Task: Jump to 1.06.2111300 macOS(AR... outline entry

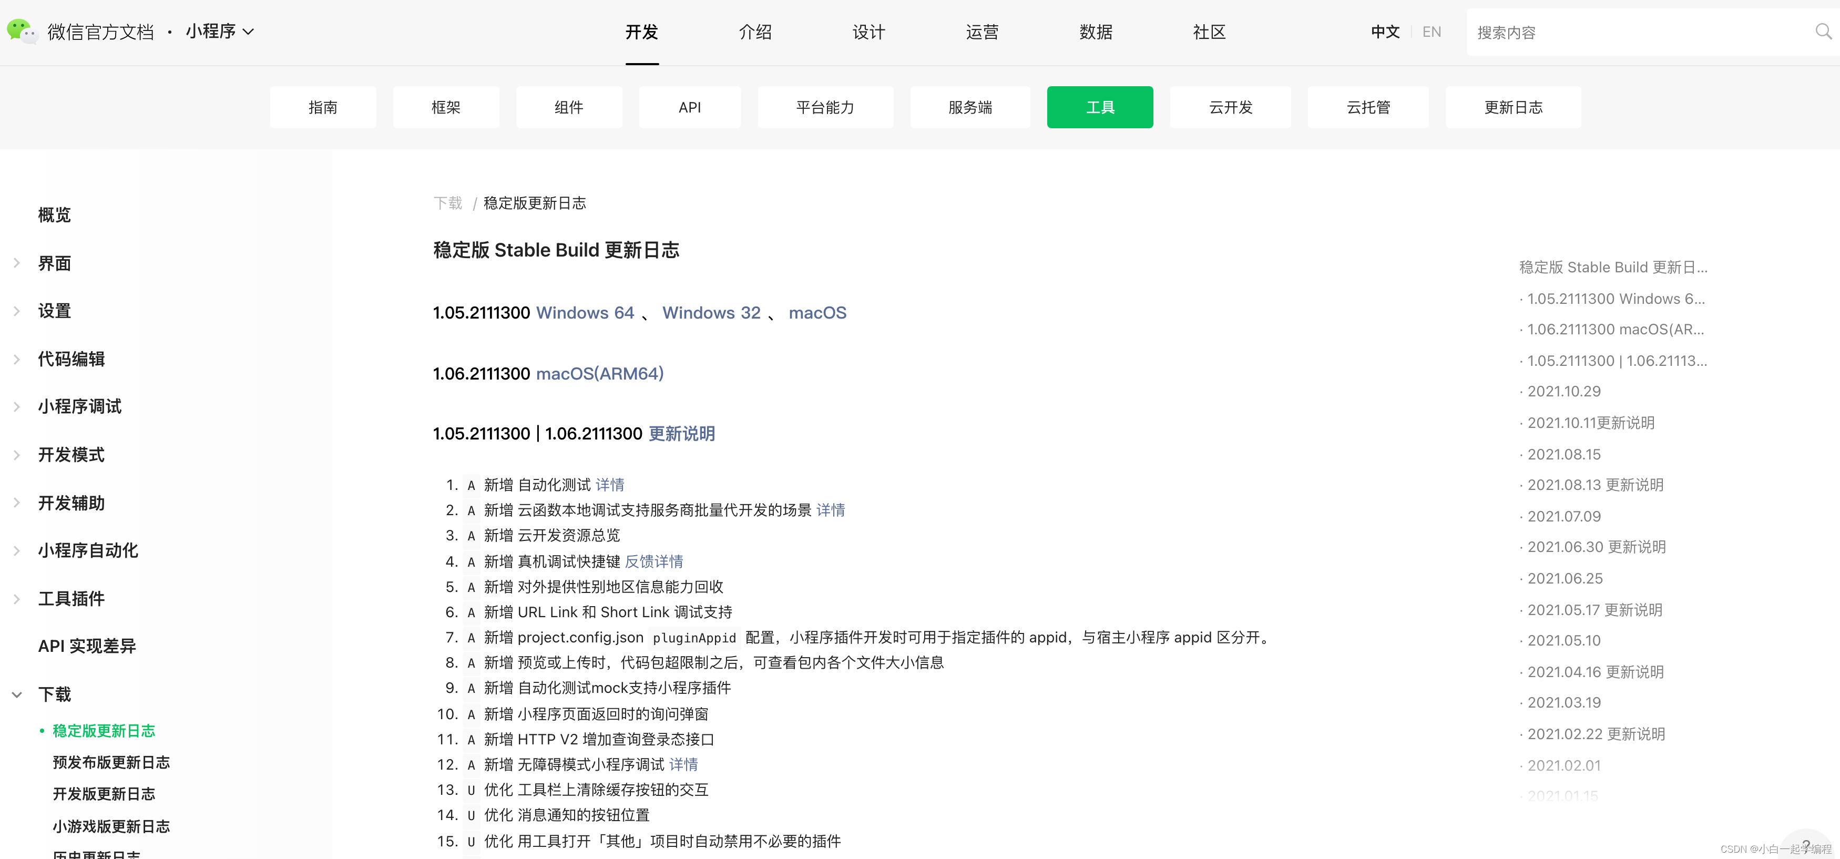Action: tap(1616, 329)
